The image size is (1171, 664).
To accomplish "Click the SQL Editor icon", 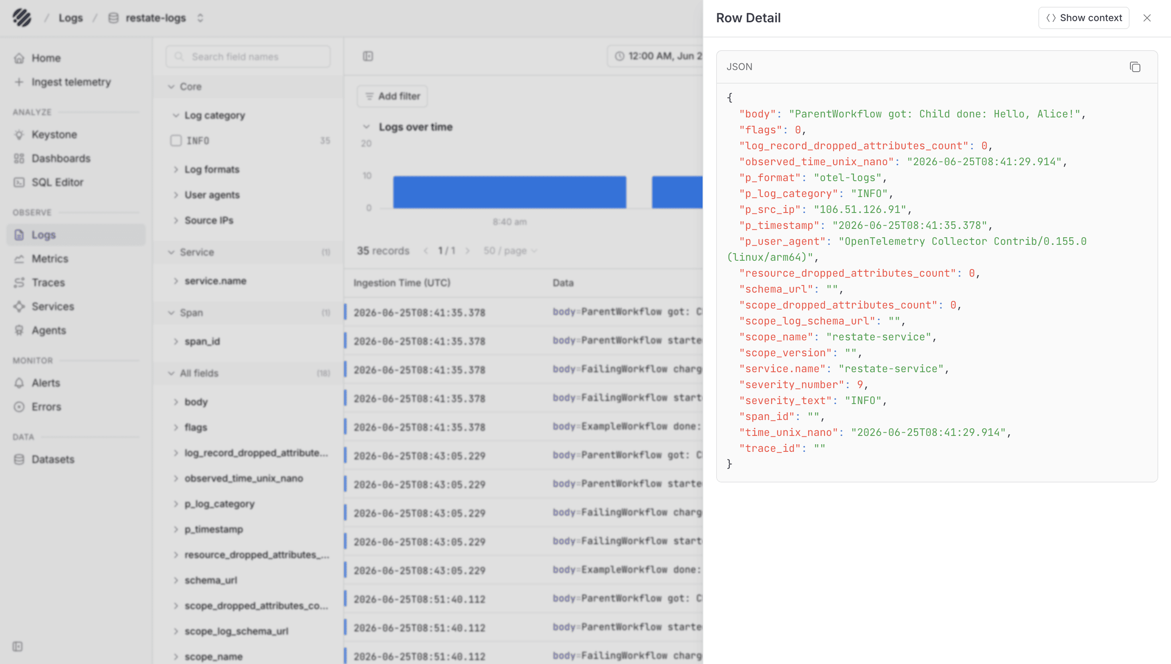I will 19,182.
